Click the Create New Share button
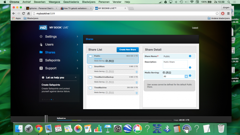This screenshot has height=135, width=240. click(127, 50)
